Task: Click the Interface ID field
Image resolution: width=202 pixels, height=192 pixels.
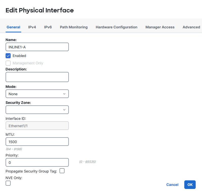Action: pyautogui.click(x=37, y=126)
